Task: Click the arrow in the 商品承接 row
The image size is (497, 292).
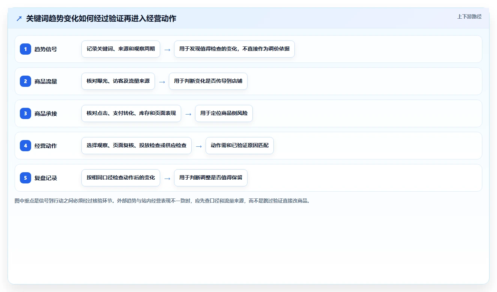Action: point(188,114)
